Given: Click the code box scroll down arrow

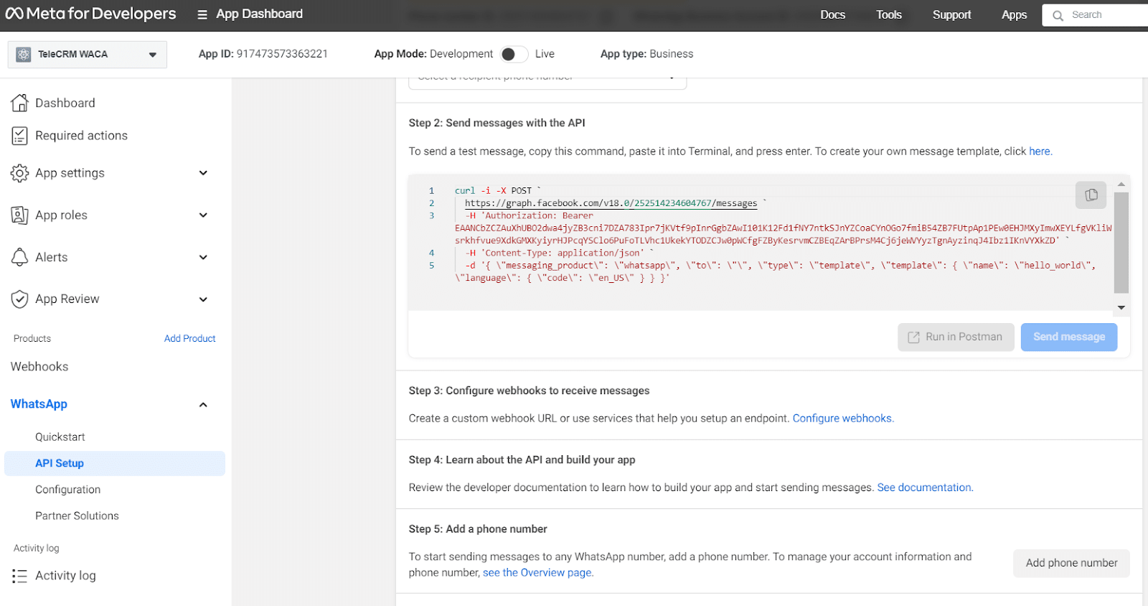Looking at the screenshot, I should [1121, 308].
